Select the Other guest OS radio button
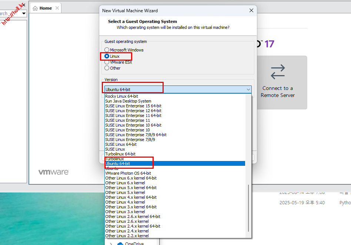The width and height of the screenshot is (351, 245). pyautogui.click(x=107, y=68)
